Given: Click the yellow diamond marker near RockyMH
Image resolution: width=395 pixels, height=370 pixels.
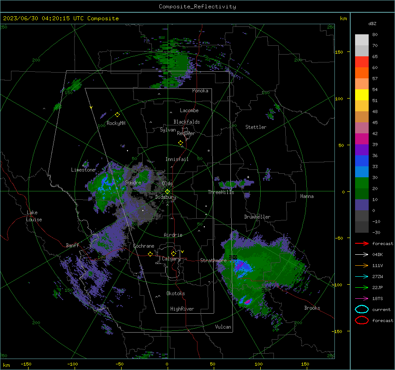Looking at the screenshot, I should pos(117,115).
